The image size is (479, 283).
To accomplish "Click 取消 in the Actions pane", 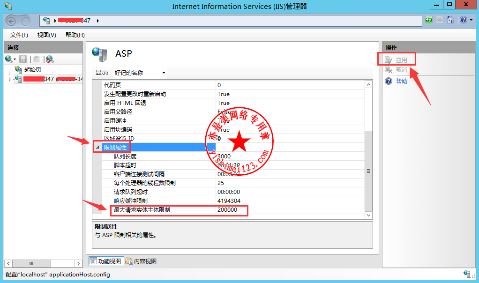I will click(x=401, y=70).
